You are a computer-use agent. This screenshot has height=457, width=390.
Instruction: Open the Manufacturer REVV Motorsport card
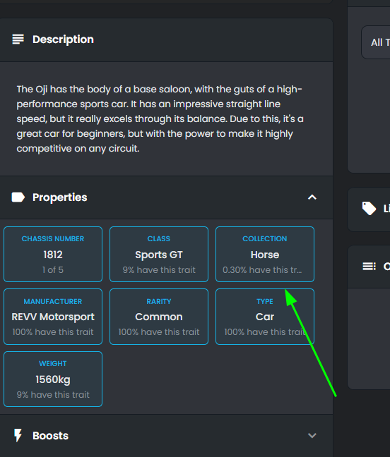[53, 317]
